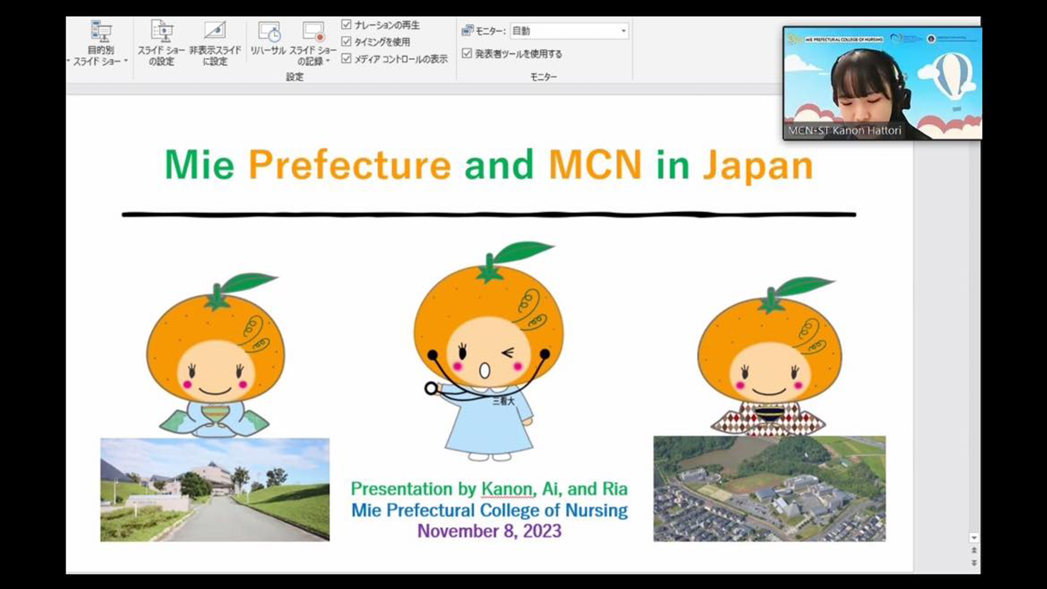1047x589 pixels.
Task: Click the モニター display icon
Action: click(x=467, y=31)
